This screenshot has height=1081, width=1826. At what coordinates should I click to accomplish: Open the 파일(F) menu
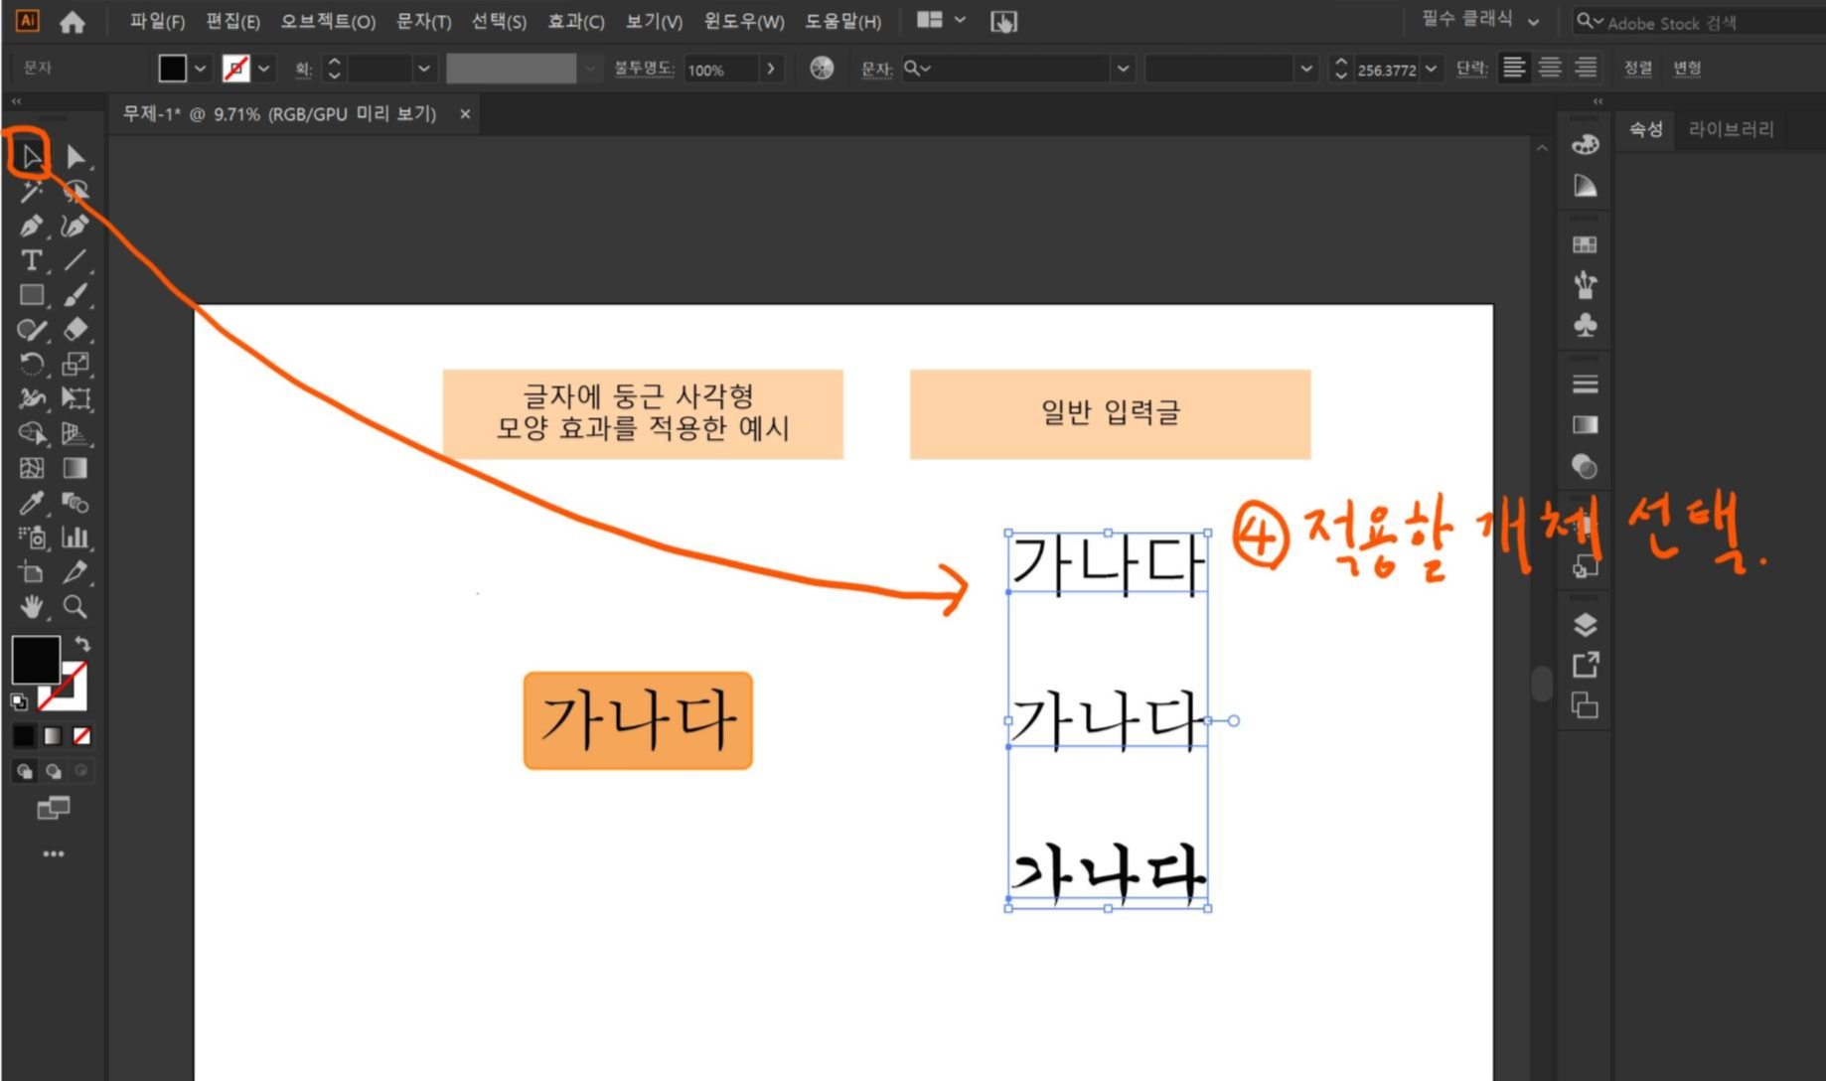click(156, 20)
